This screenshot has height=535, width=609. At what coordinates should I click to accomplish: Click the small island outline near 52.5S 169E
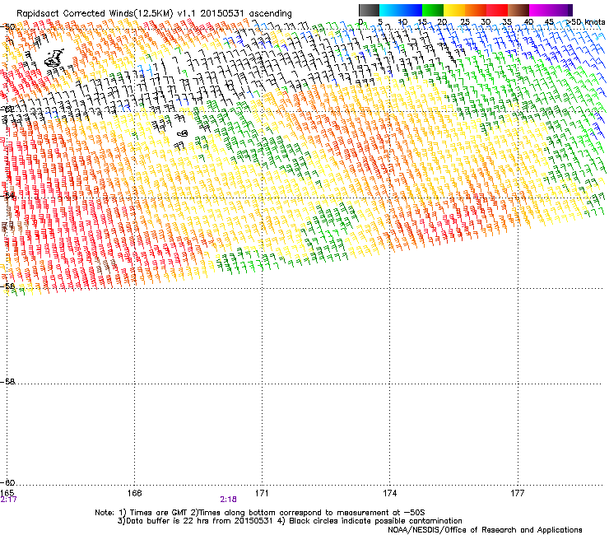183,133
